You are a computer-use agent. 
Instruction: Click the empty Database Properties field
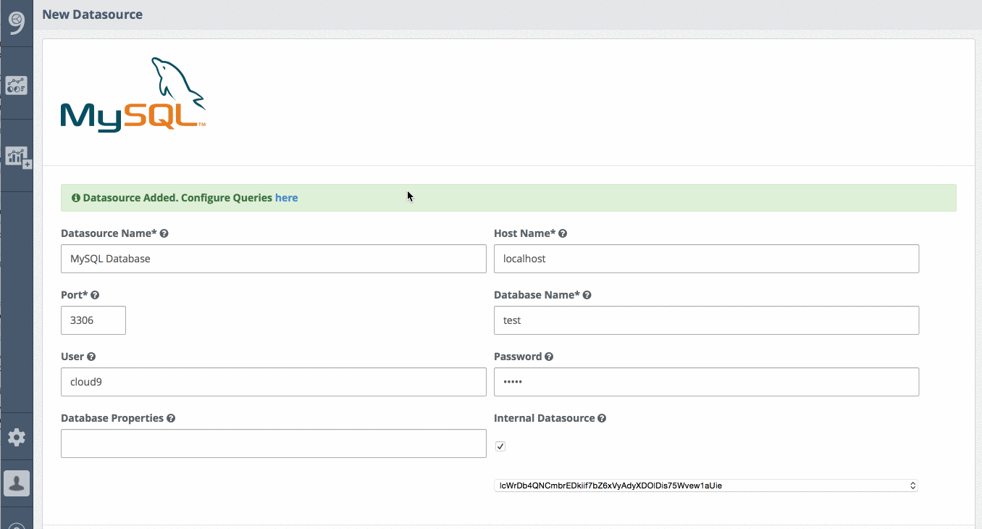pos(273,443)
